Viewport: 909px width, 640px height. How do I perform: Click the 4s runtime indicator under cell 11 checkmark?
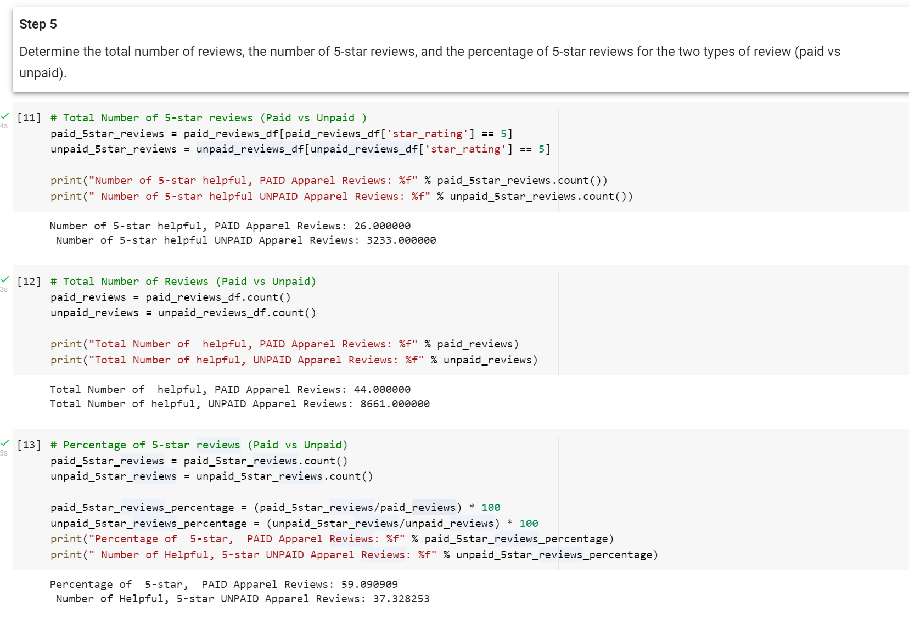(4, 126)
